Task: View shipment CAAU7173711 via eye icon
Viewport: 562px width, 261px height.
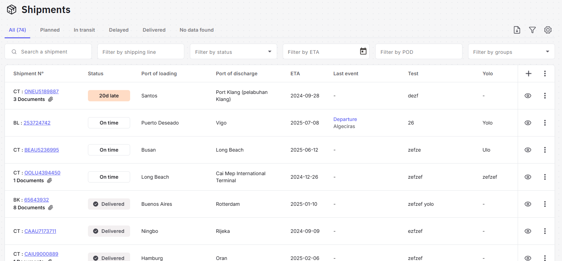Action: click(x=528, y=231)
